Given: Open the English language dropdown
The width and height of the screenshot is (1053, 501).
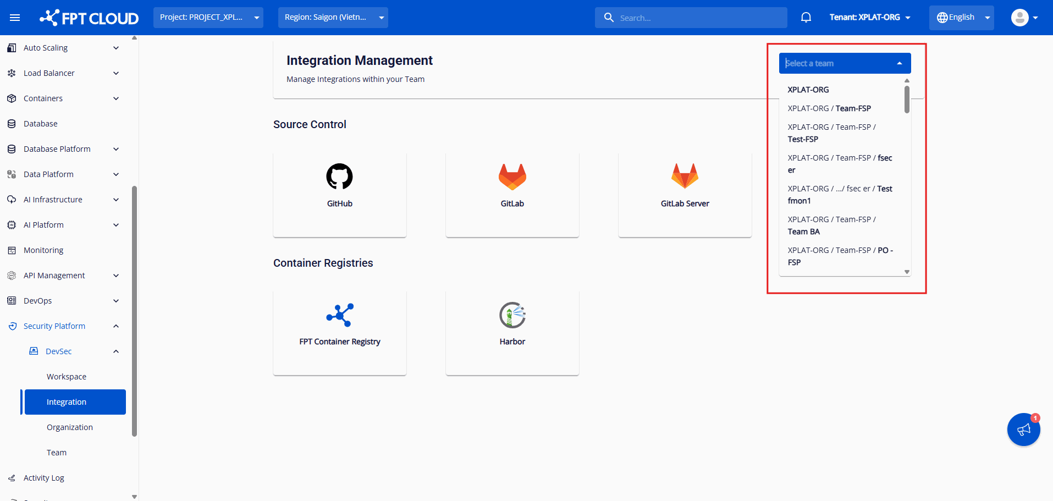Looking at the screenshot, I should pos(962,18).
